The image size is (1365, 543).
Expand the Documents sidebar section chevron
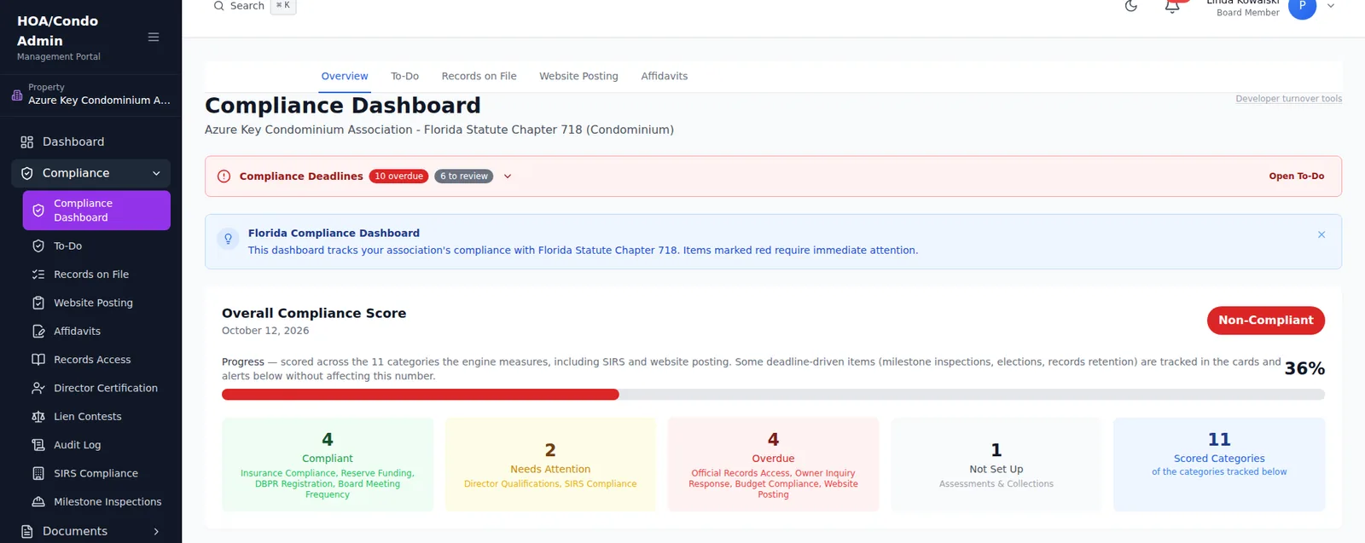coord(156,531)
